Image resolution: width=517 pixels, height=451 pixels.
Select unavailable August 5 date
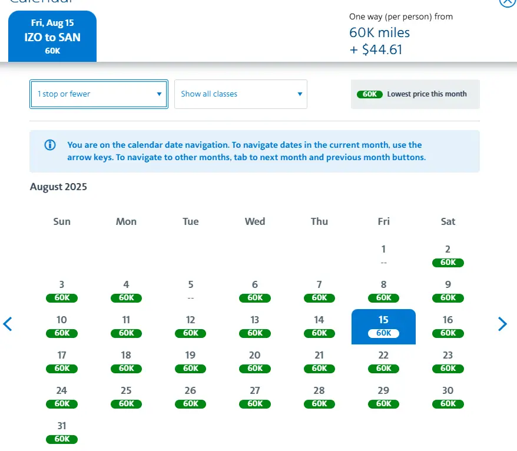point(191,290)
